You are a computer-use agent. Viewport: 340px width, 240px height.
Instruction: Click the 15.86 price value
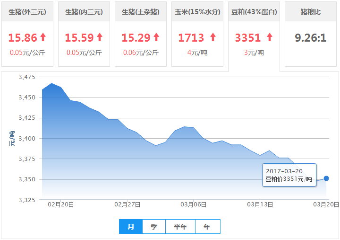pyautogui.click(x=23, y=37)
